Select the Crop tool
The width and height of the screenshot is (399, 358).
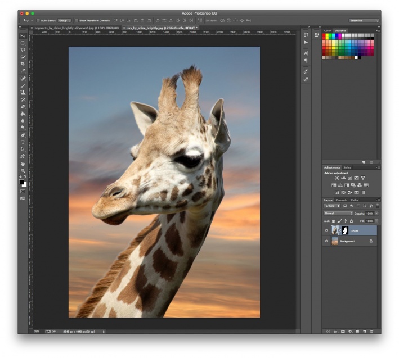coord(23,64)
